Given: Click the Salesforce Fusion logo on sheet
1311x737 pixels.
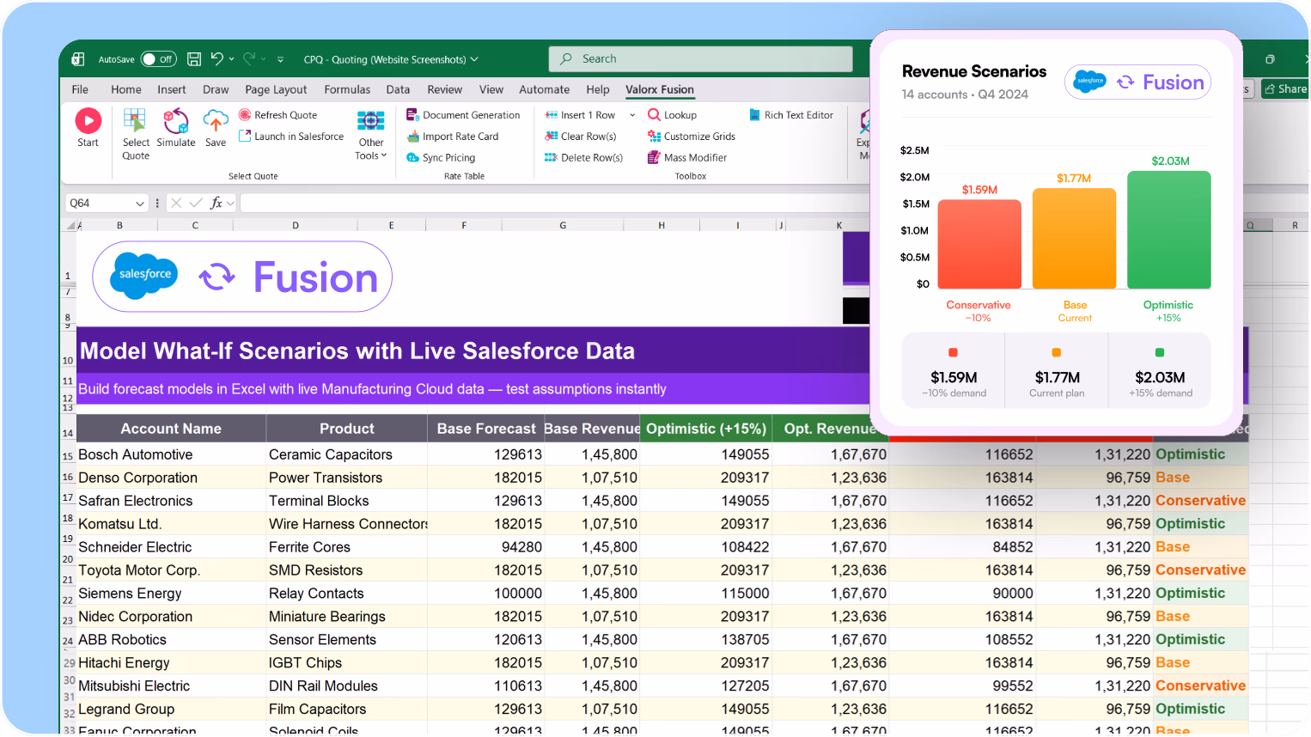Looking at the screenshot, I should tap(242, 277).
